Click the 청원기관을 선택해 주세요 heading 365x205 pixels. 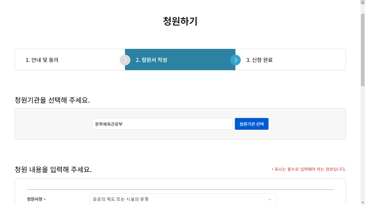click(52, 100)
